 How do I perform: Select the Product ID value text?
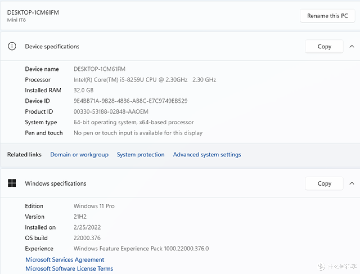(111, 111)
